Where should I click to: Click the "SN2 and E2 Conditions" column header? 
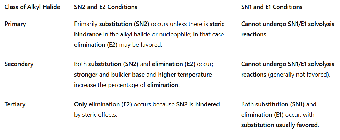[x=105, y=7]
